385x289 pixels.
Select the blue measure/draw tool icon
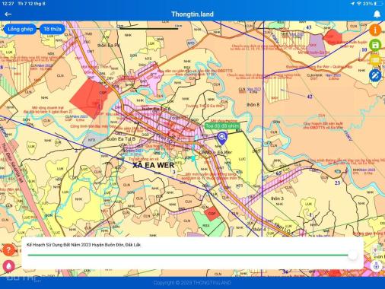click(375, 75)
